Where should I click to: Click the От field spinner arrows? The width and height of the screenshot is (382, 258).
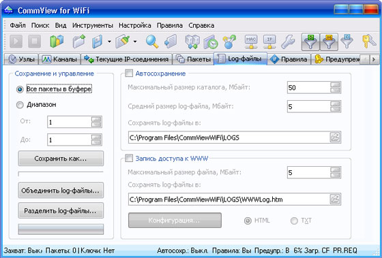96,122
